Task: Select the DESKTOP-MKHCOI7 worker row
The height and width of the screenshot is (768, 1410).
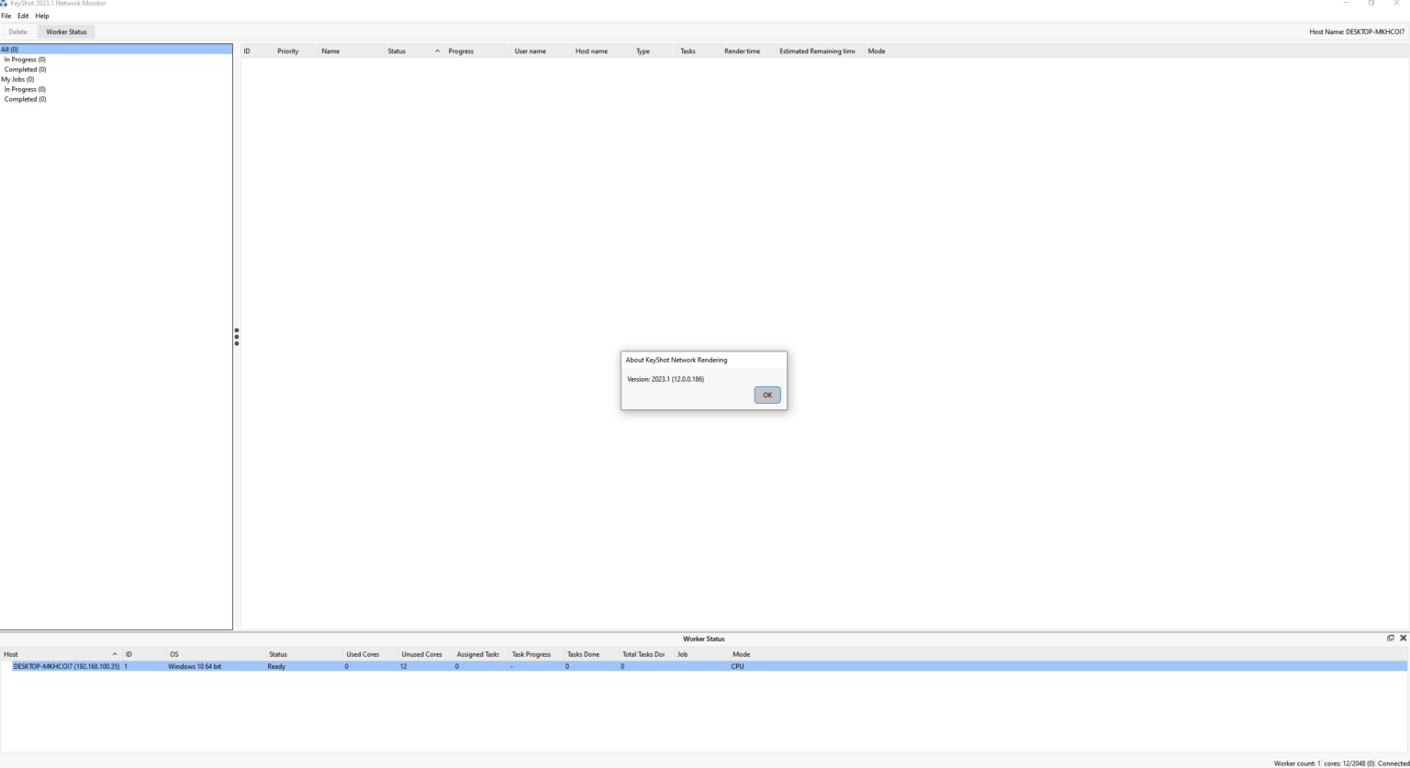Action: [704, 666]
